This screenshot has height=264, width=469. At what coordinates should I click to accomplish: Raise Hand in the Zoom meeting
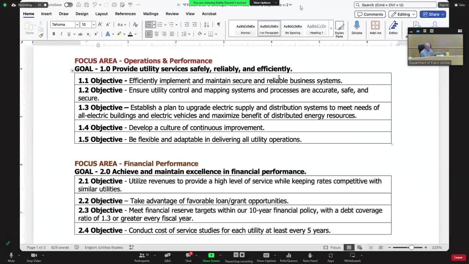click(x=310, y=257)
